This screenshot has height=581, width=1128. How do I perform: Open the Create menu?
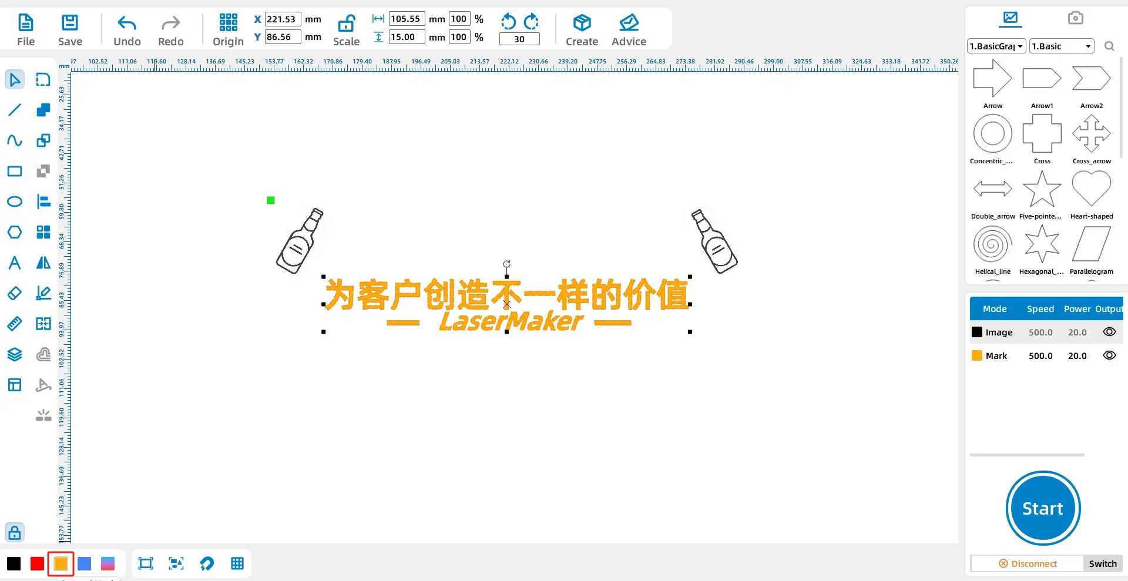[x=582, y=30]
